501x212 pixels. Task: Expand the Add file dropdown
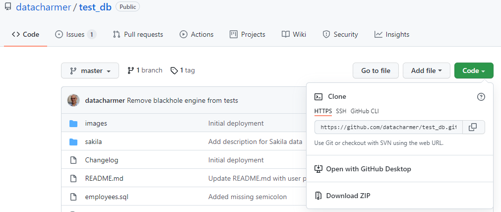(x=426, y=71)
